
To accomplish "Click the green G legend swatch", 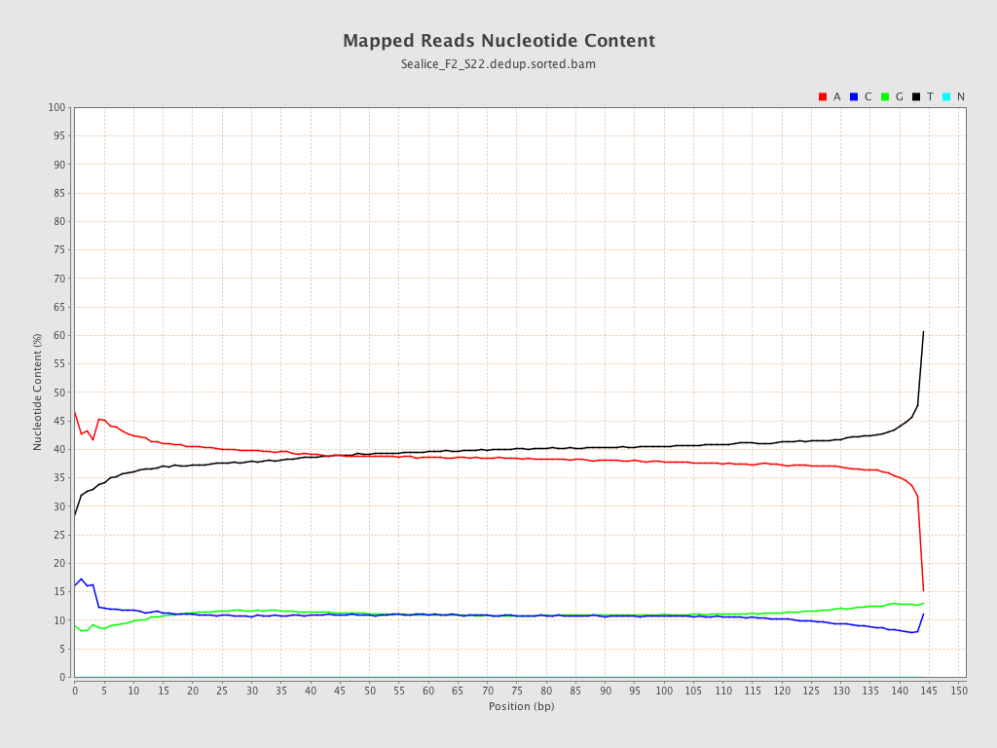I will pos(884,96).
